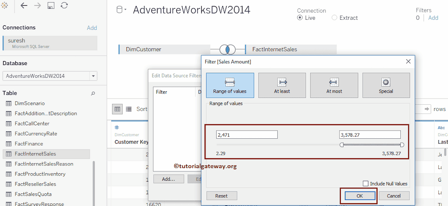Go back with the left arrow
Image resolution: width=448 pixels, height=206 pixels.
[24, 5]
